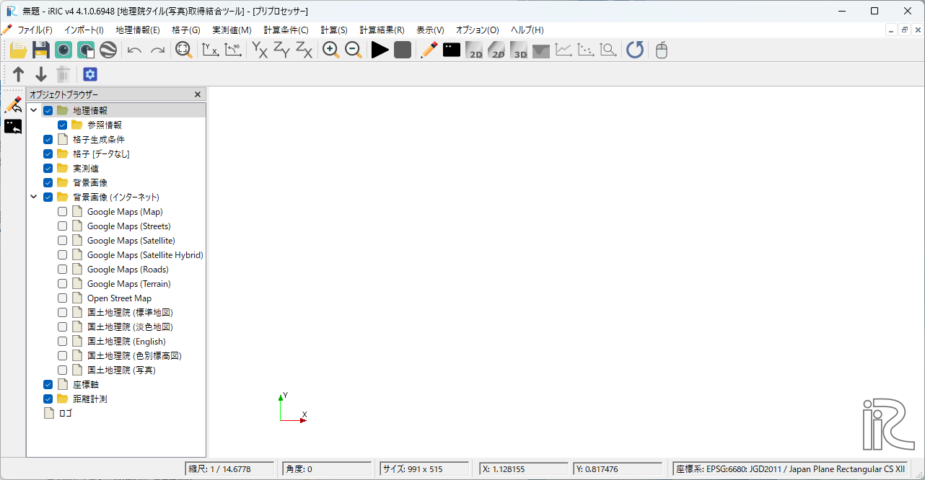Close the オブジェクトブラウザー panel

pos(198,94)
